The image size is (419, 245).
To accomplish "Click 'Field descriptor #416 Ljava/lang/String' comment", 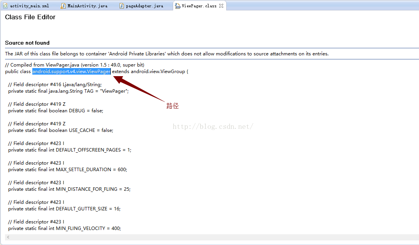I will [55, 85].
